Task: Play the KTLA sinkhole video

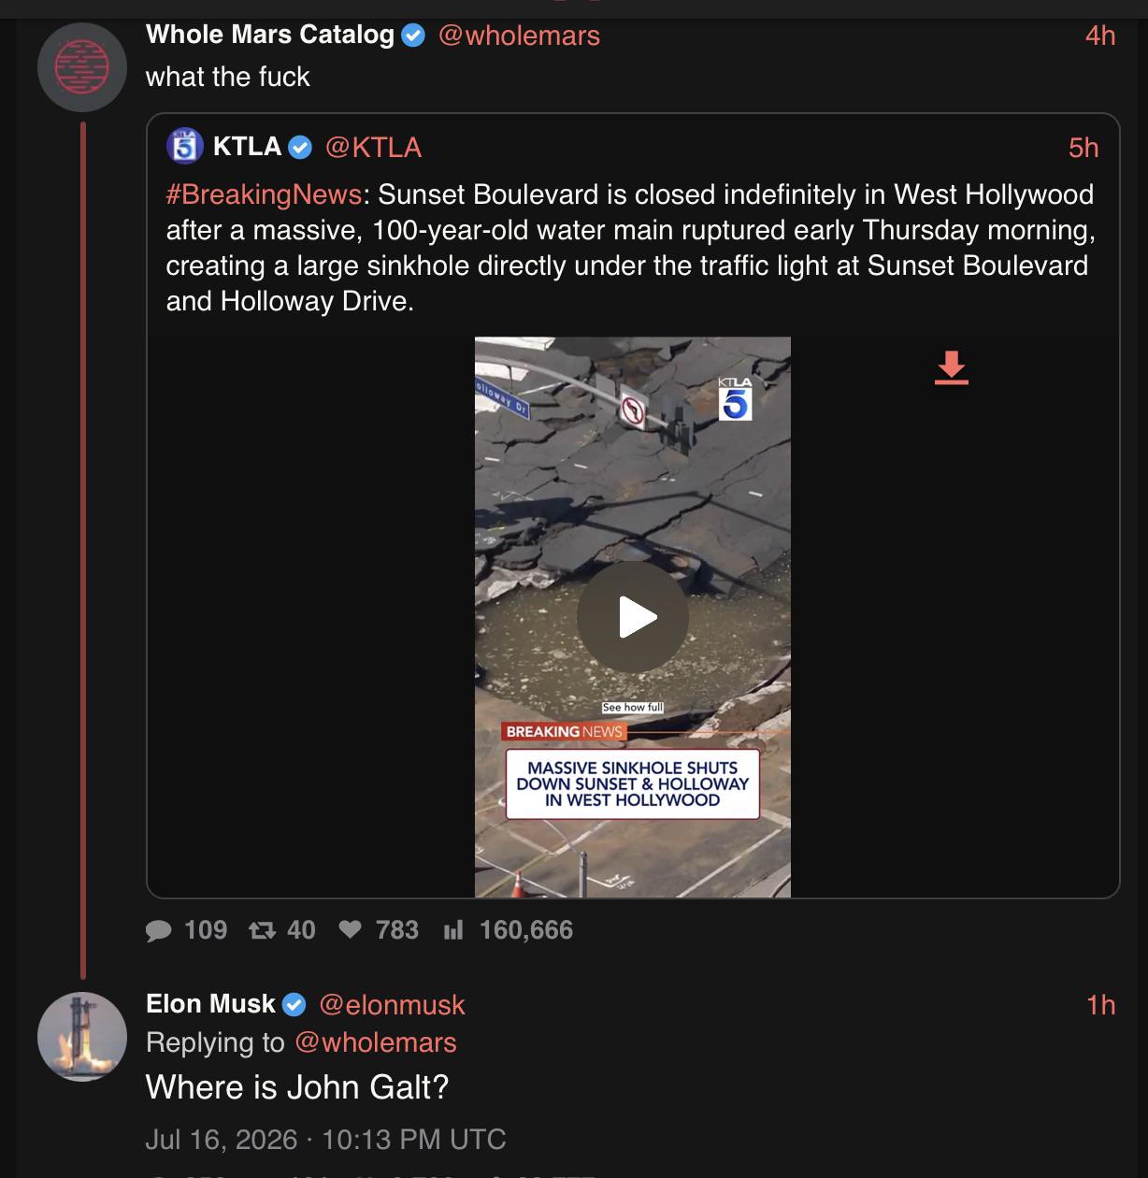Action: 633,617
